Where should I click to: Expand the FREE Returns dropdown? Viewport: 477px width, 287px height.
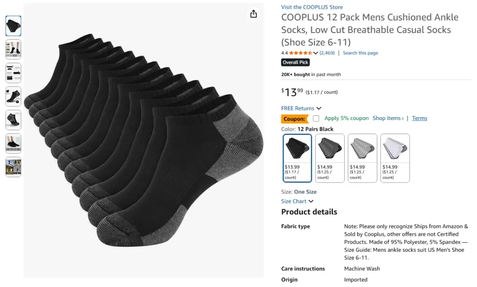tap(319, 108)
